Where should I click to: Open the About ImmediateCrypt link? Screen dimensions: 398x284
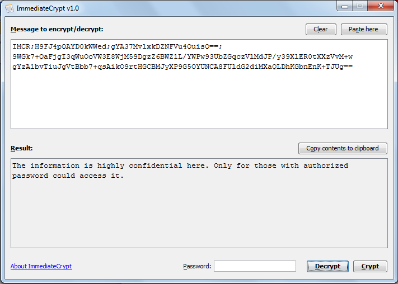(41, 266)
